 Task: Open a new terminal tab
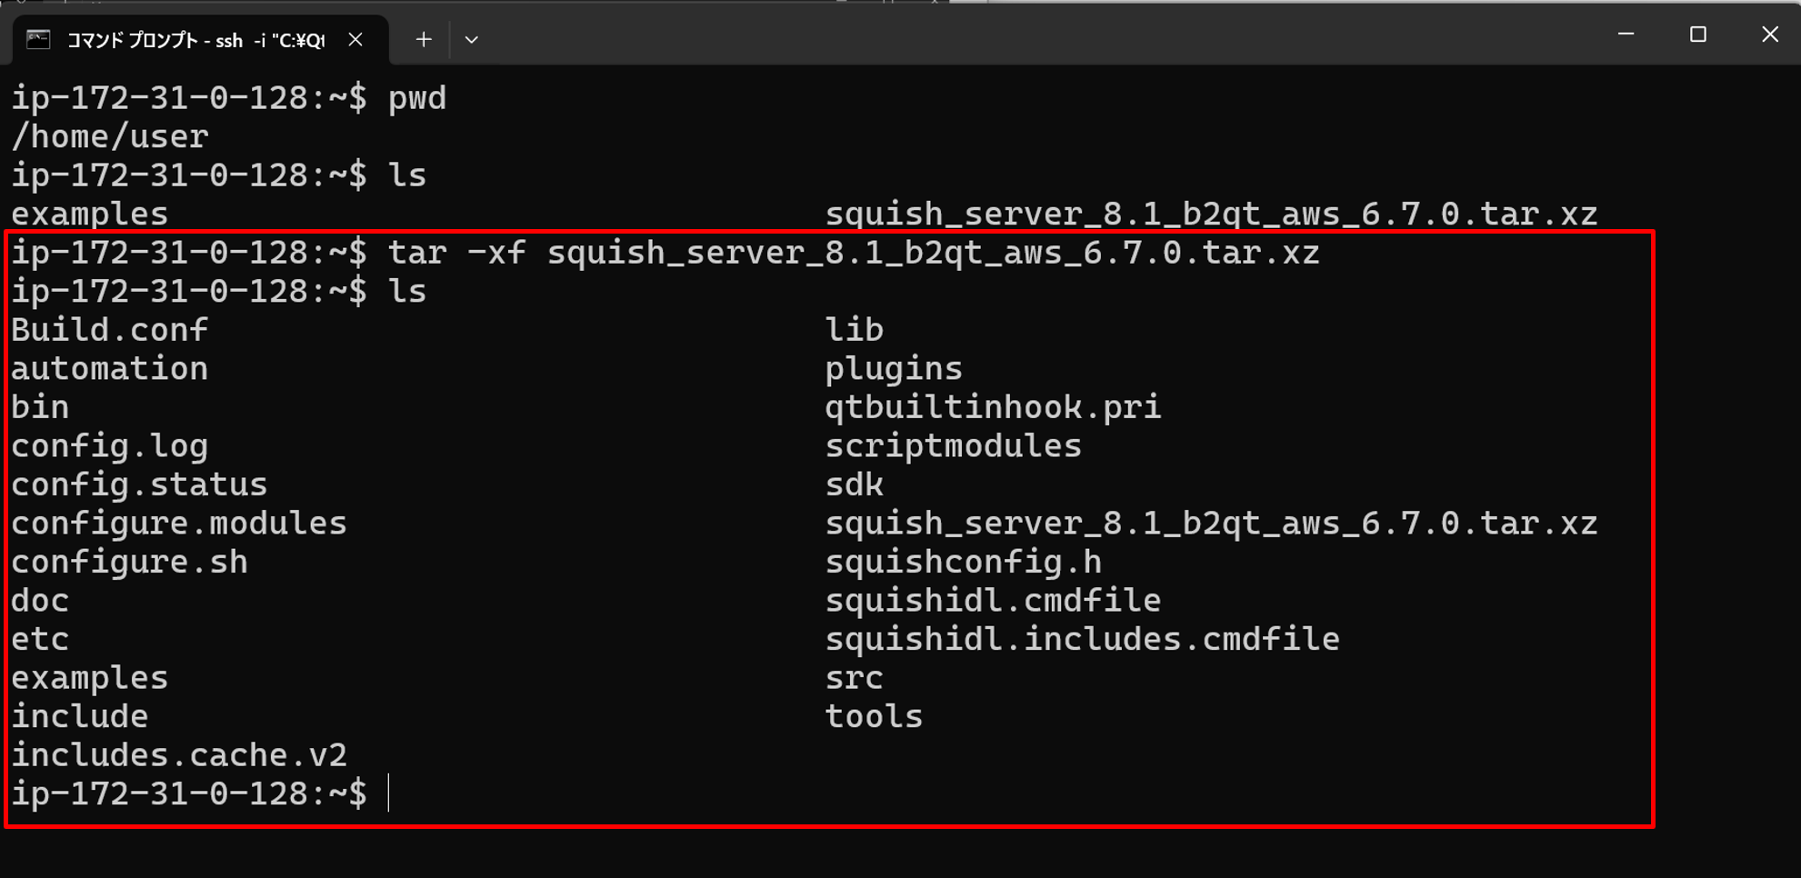click(424, 39)
